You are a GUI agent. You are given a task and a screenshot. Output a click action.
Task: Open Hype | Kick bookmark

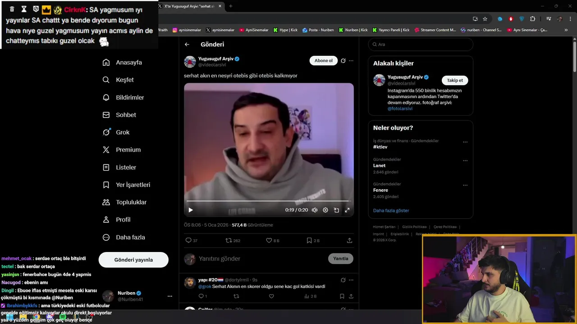click(285, 30)
